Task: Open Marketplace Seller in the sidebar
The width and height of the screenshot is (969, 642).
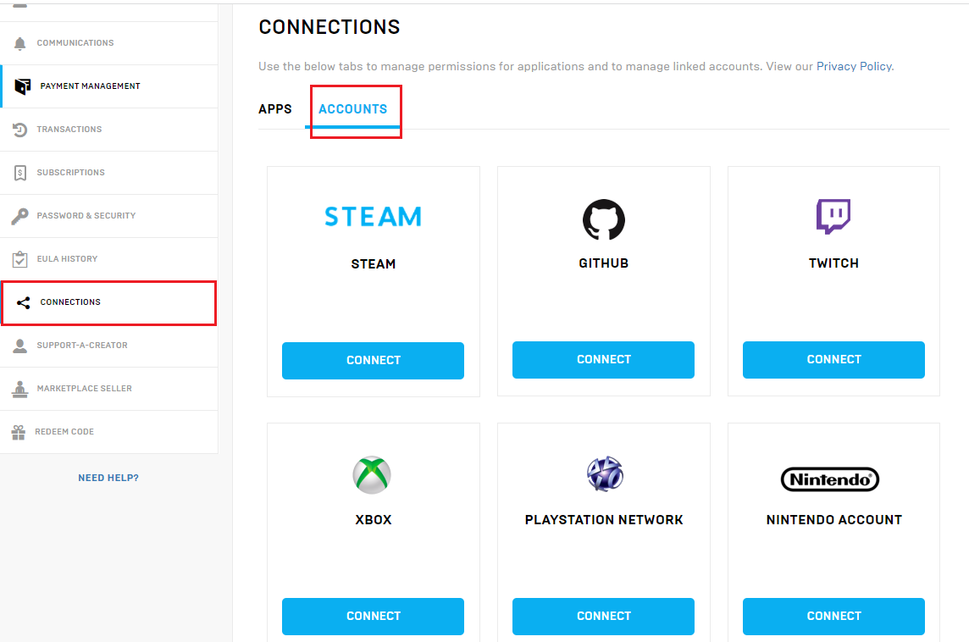Action: 84,389
